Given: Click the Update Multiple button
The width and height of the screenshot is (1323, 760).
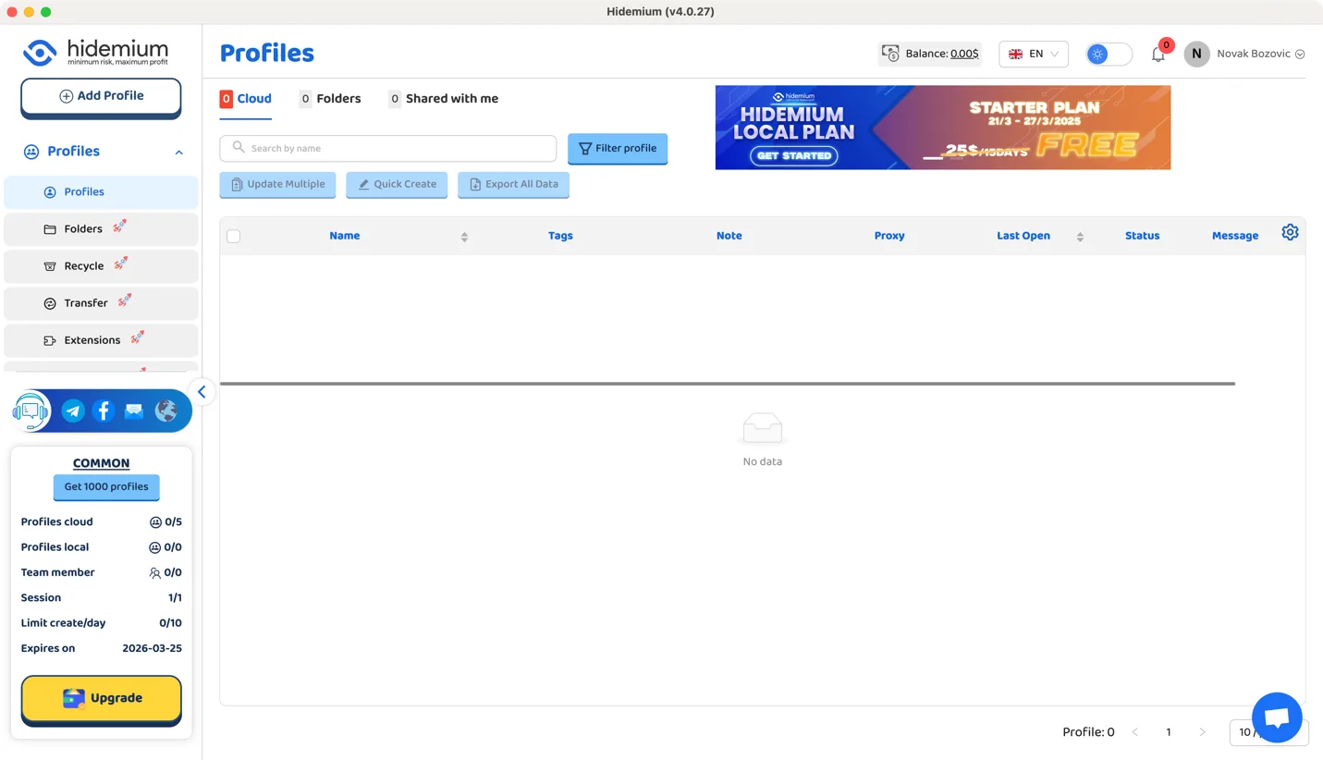Looking at the screenshot, I should coord(277,184).
